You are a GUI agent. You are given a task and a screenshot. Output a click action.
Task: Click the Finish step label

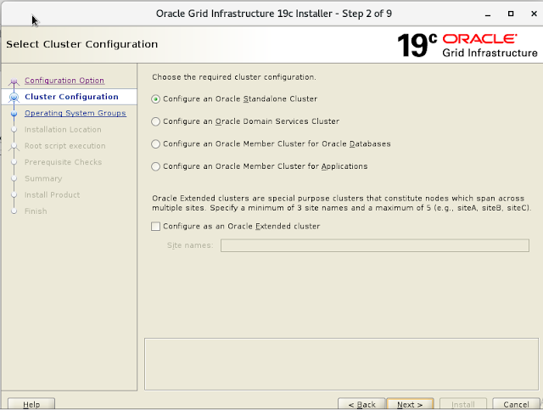[x=36, y=211]
